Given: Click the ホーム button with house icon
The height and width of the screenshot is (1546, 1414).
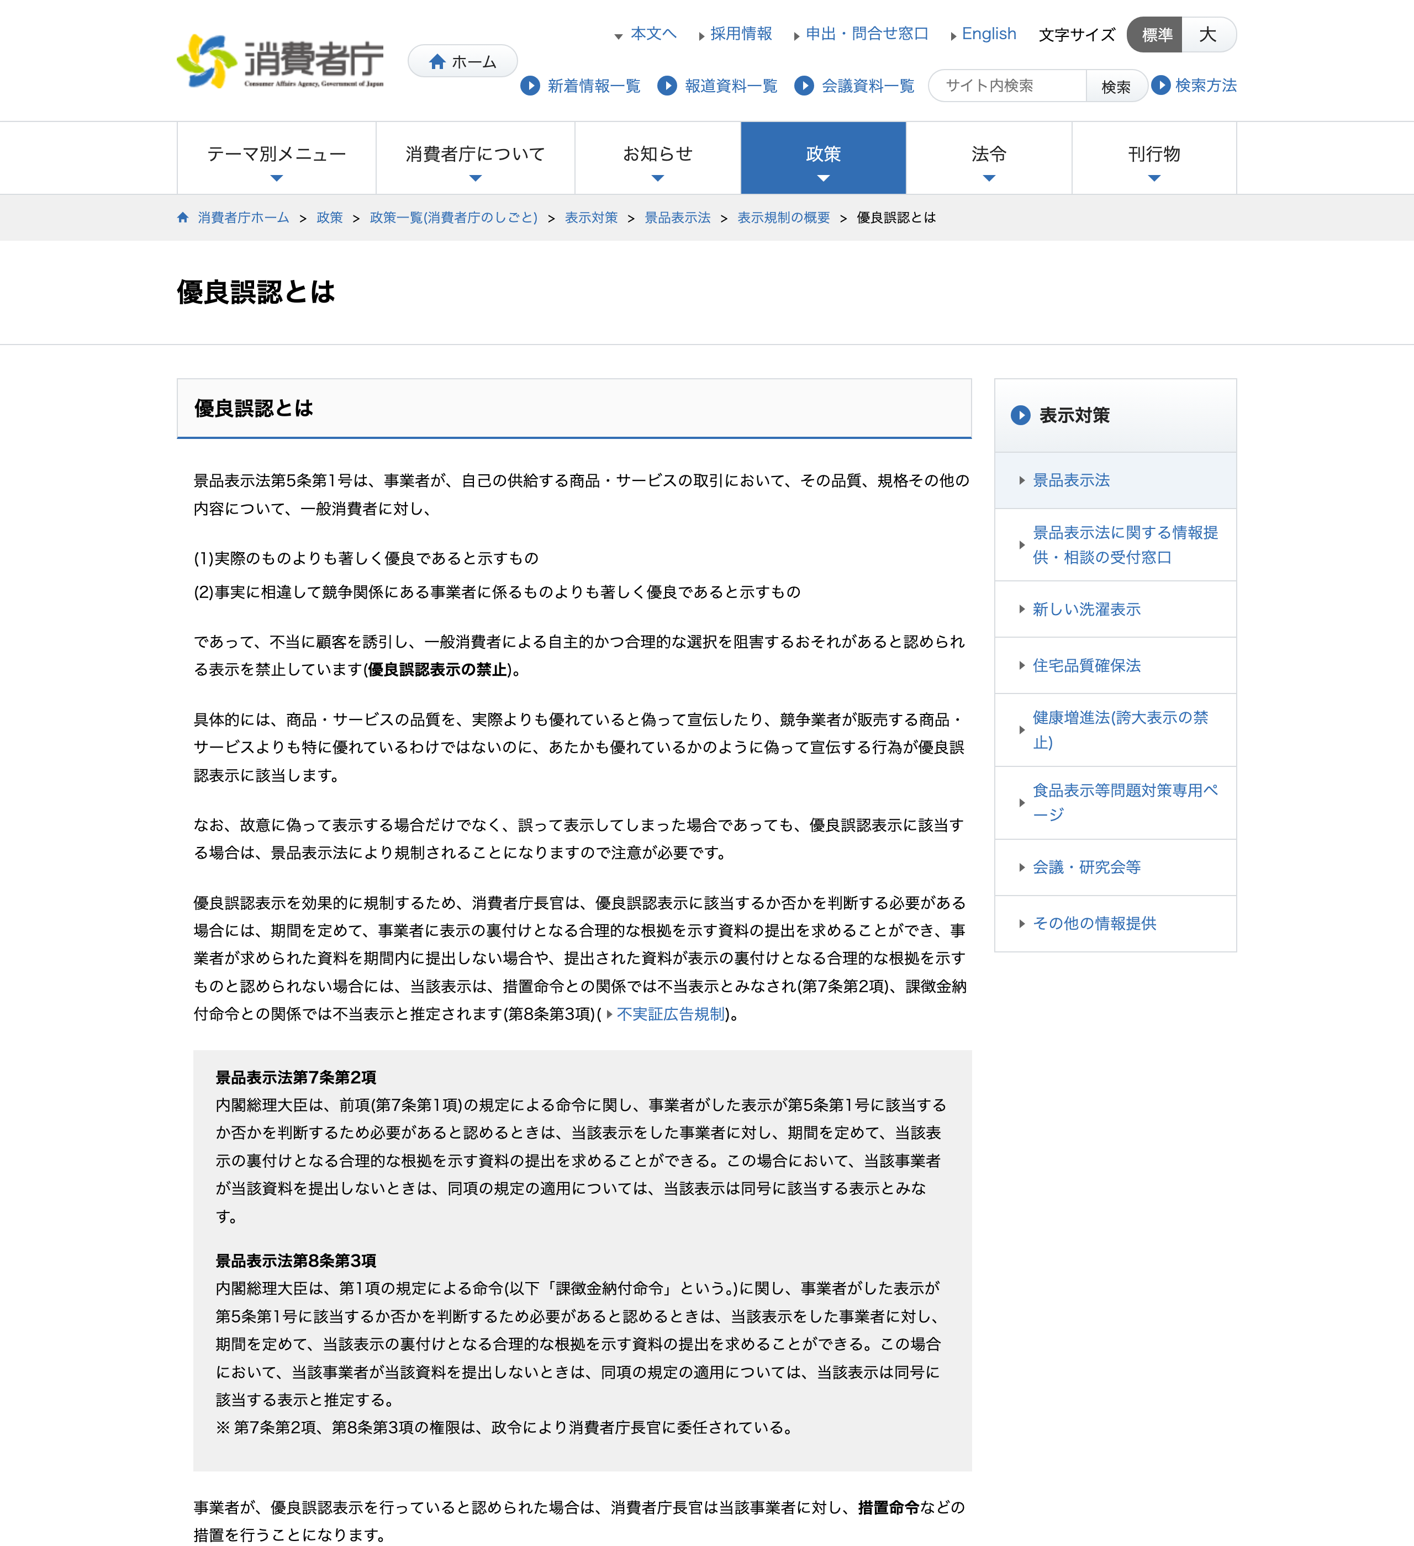Looking at the screenshot, I should 463,61.
